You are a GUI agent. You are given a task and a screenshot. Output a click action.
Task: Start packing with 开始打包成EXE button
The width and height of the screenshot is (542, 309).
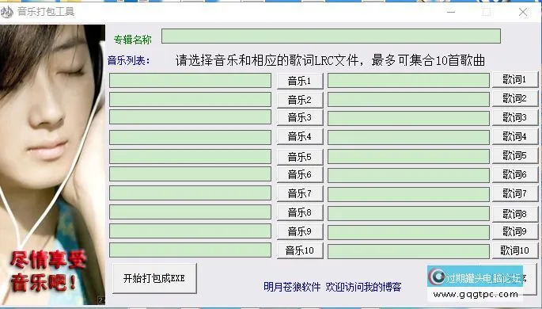point(154,278)
